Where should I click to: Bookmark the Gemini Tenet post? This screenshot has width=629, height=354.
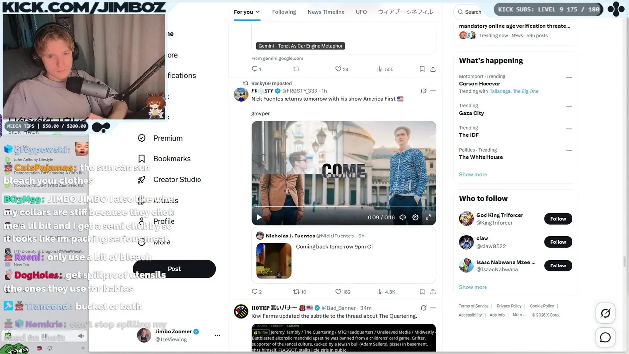pyautogui.click(x=422, y=69)
